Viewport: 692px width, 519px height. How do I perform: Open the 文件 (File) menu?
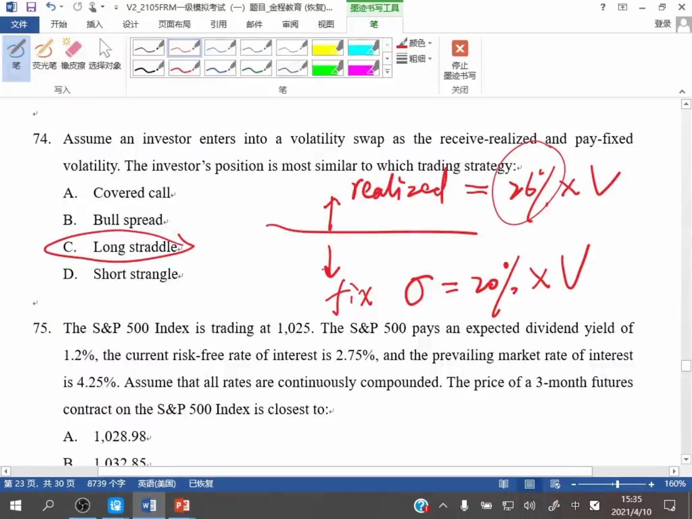19,24
